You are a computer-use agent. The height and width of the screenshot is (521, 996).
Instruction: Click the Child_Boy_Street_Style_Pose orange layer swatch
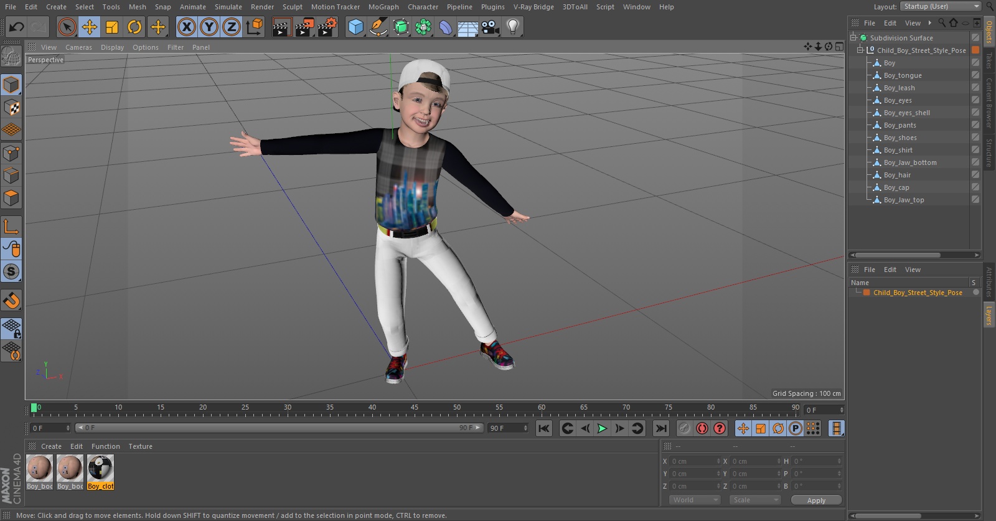(867, 293)
